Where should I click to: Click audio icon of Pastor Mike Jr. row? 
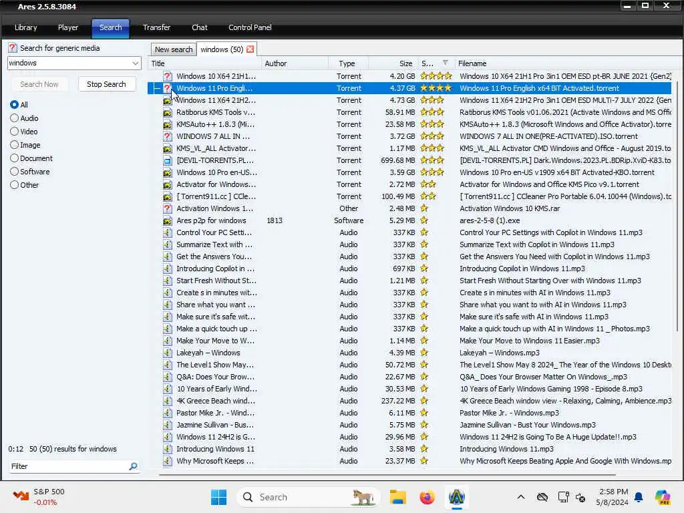coord(167,413)
